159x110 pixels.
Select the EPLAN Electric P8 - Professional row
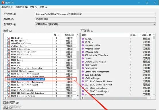pos(40,79)
